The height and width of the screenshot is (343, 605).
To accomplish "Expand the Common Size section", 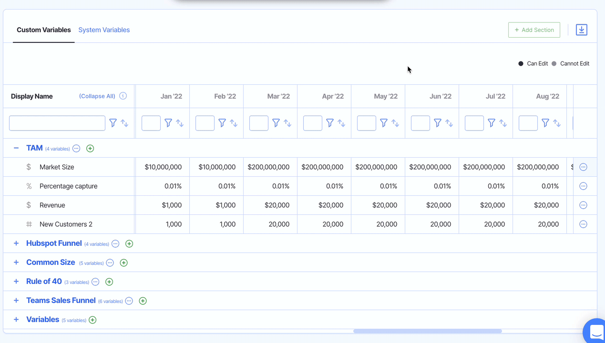I will click(16, 262).
